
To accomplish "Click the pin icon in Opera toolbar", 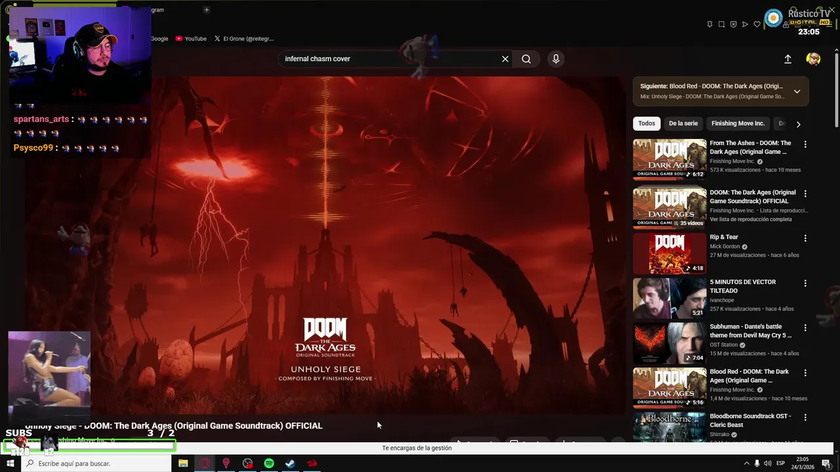I will click(x=709, y=24).
